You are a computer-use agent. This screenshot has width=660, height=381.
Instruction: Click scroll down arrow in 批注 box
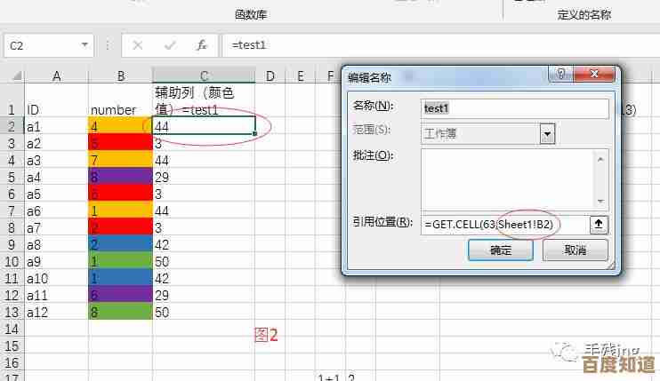(600, 200)
